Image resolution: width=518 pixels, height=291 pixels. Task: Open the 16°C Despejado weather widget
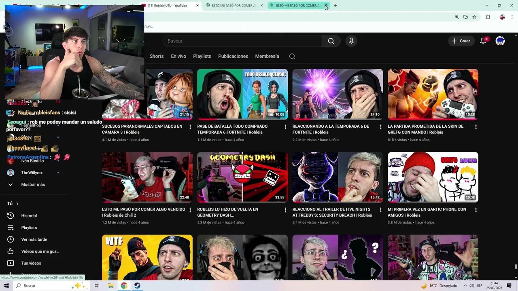click(439, 286)
